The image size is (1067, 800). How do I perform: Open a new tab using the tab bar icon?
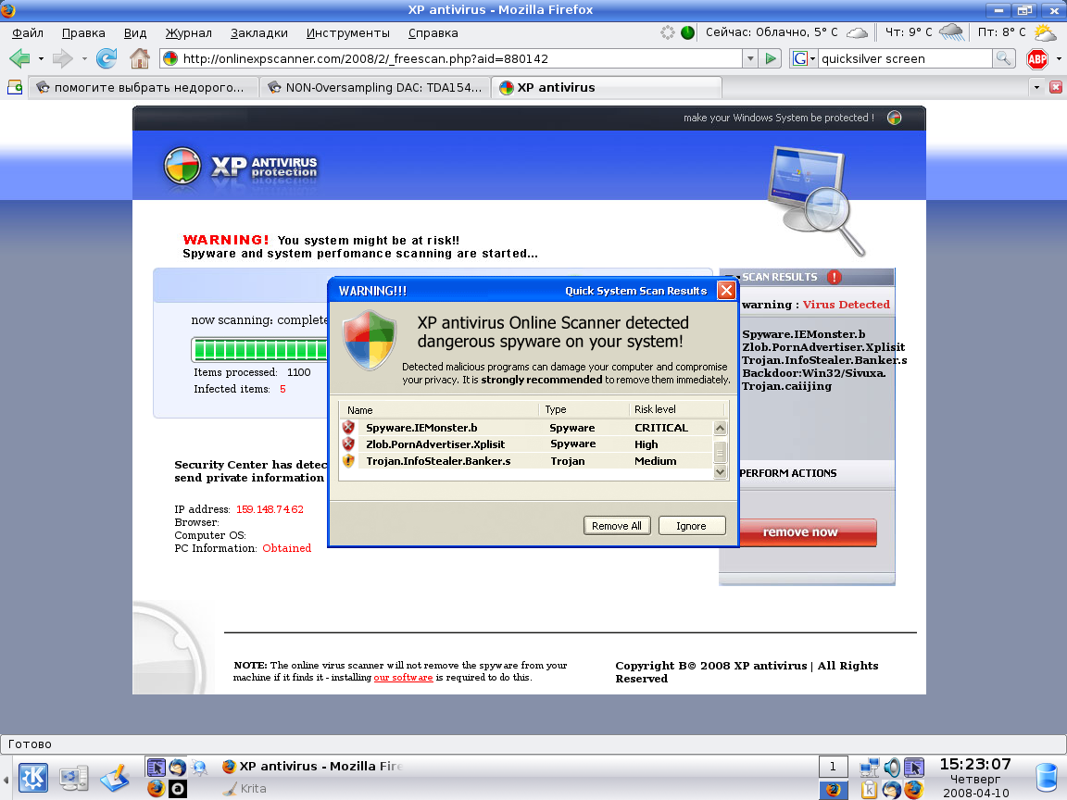coord(14,87)
